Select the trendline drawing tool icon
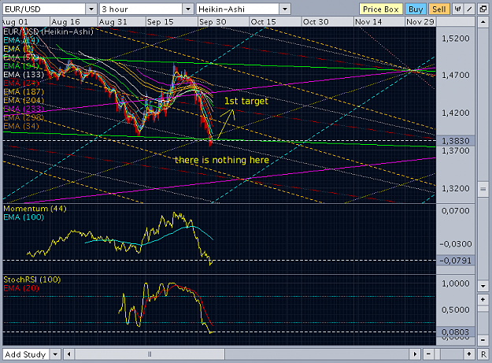 pyautogui.click(x=469, y=9)
